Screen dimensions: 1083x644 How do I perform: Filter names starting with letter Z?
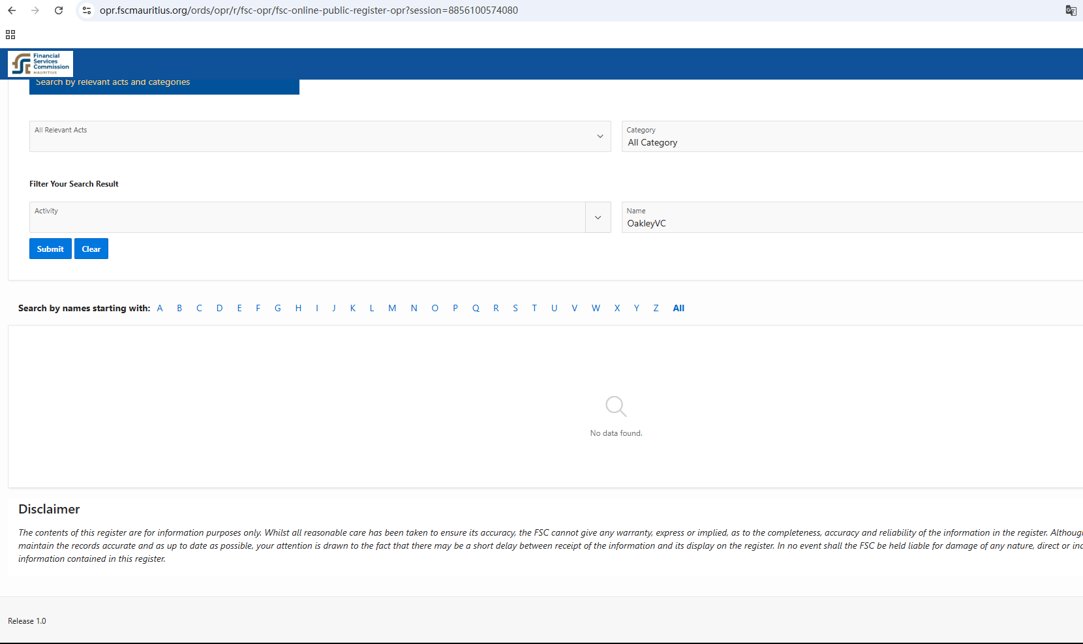coord(656,308)
